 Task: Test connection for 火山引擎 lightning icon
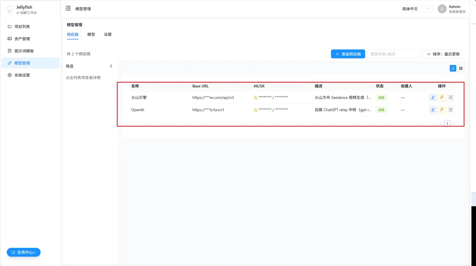coord(442,98)
